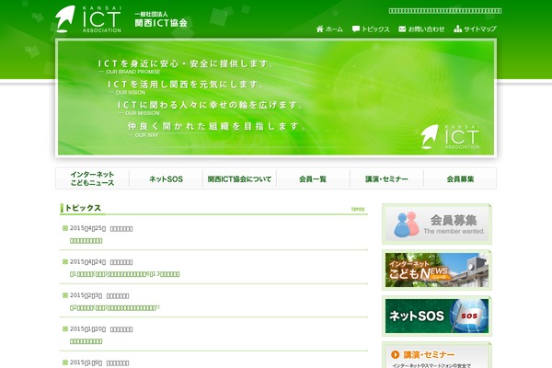Screen dimensions: 552x368
Task: Open 関西ICT協会について nav tab
Action: coord(239,178)
